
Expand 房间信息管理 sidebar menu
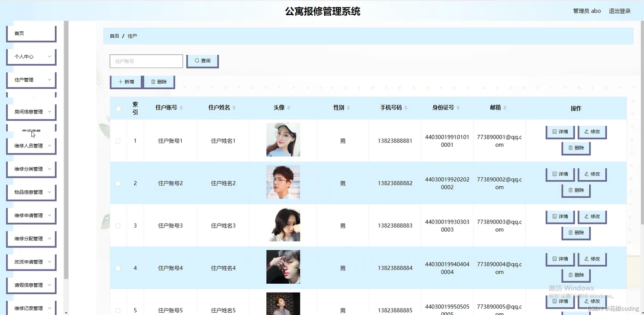click(x=31, y=112)
